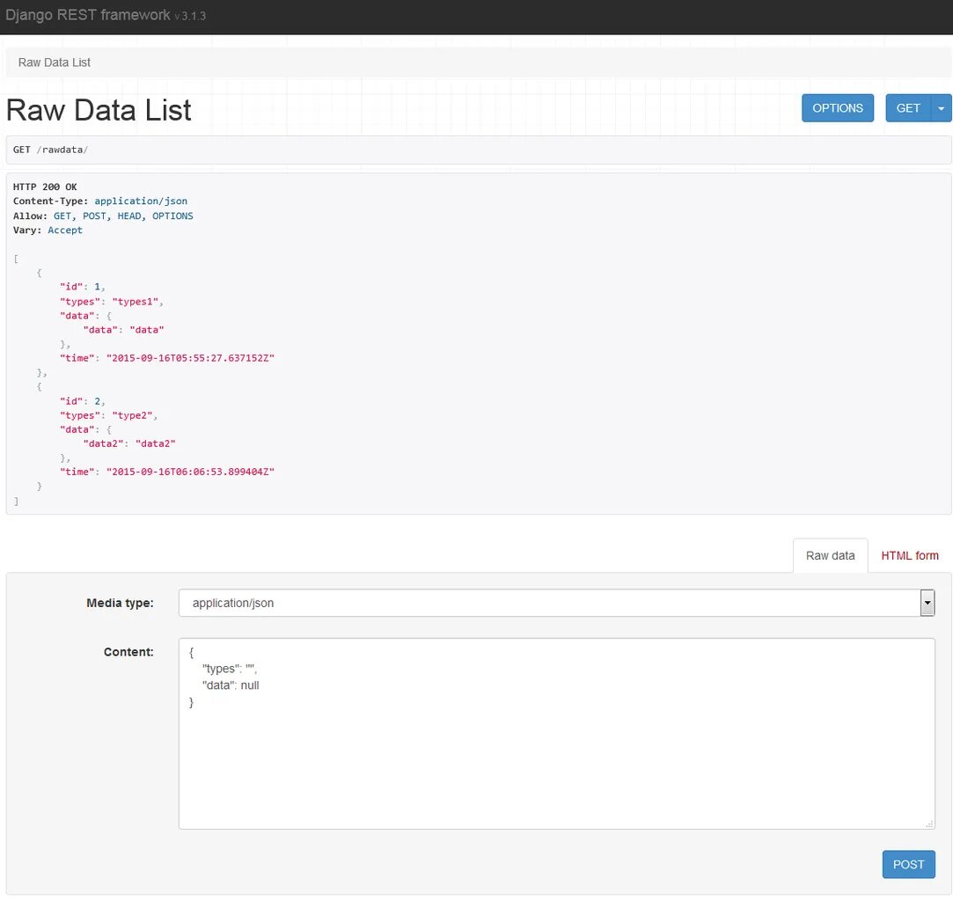Screen dimensions: 953x901
Task: Submit with the POST button
Action: 908,864
